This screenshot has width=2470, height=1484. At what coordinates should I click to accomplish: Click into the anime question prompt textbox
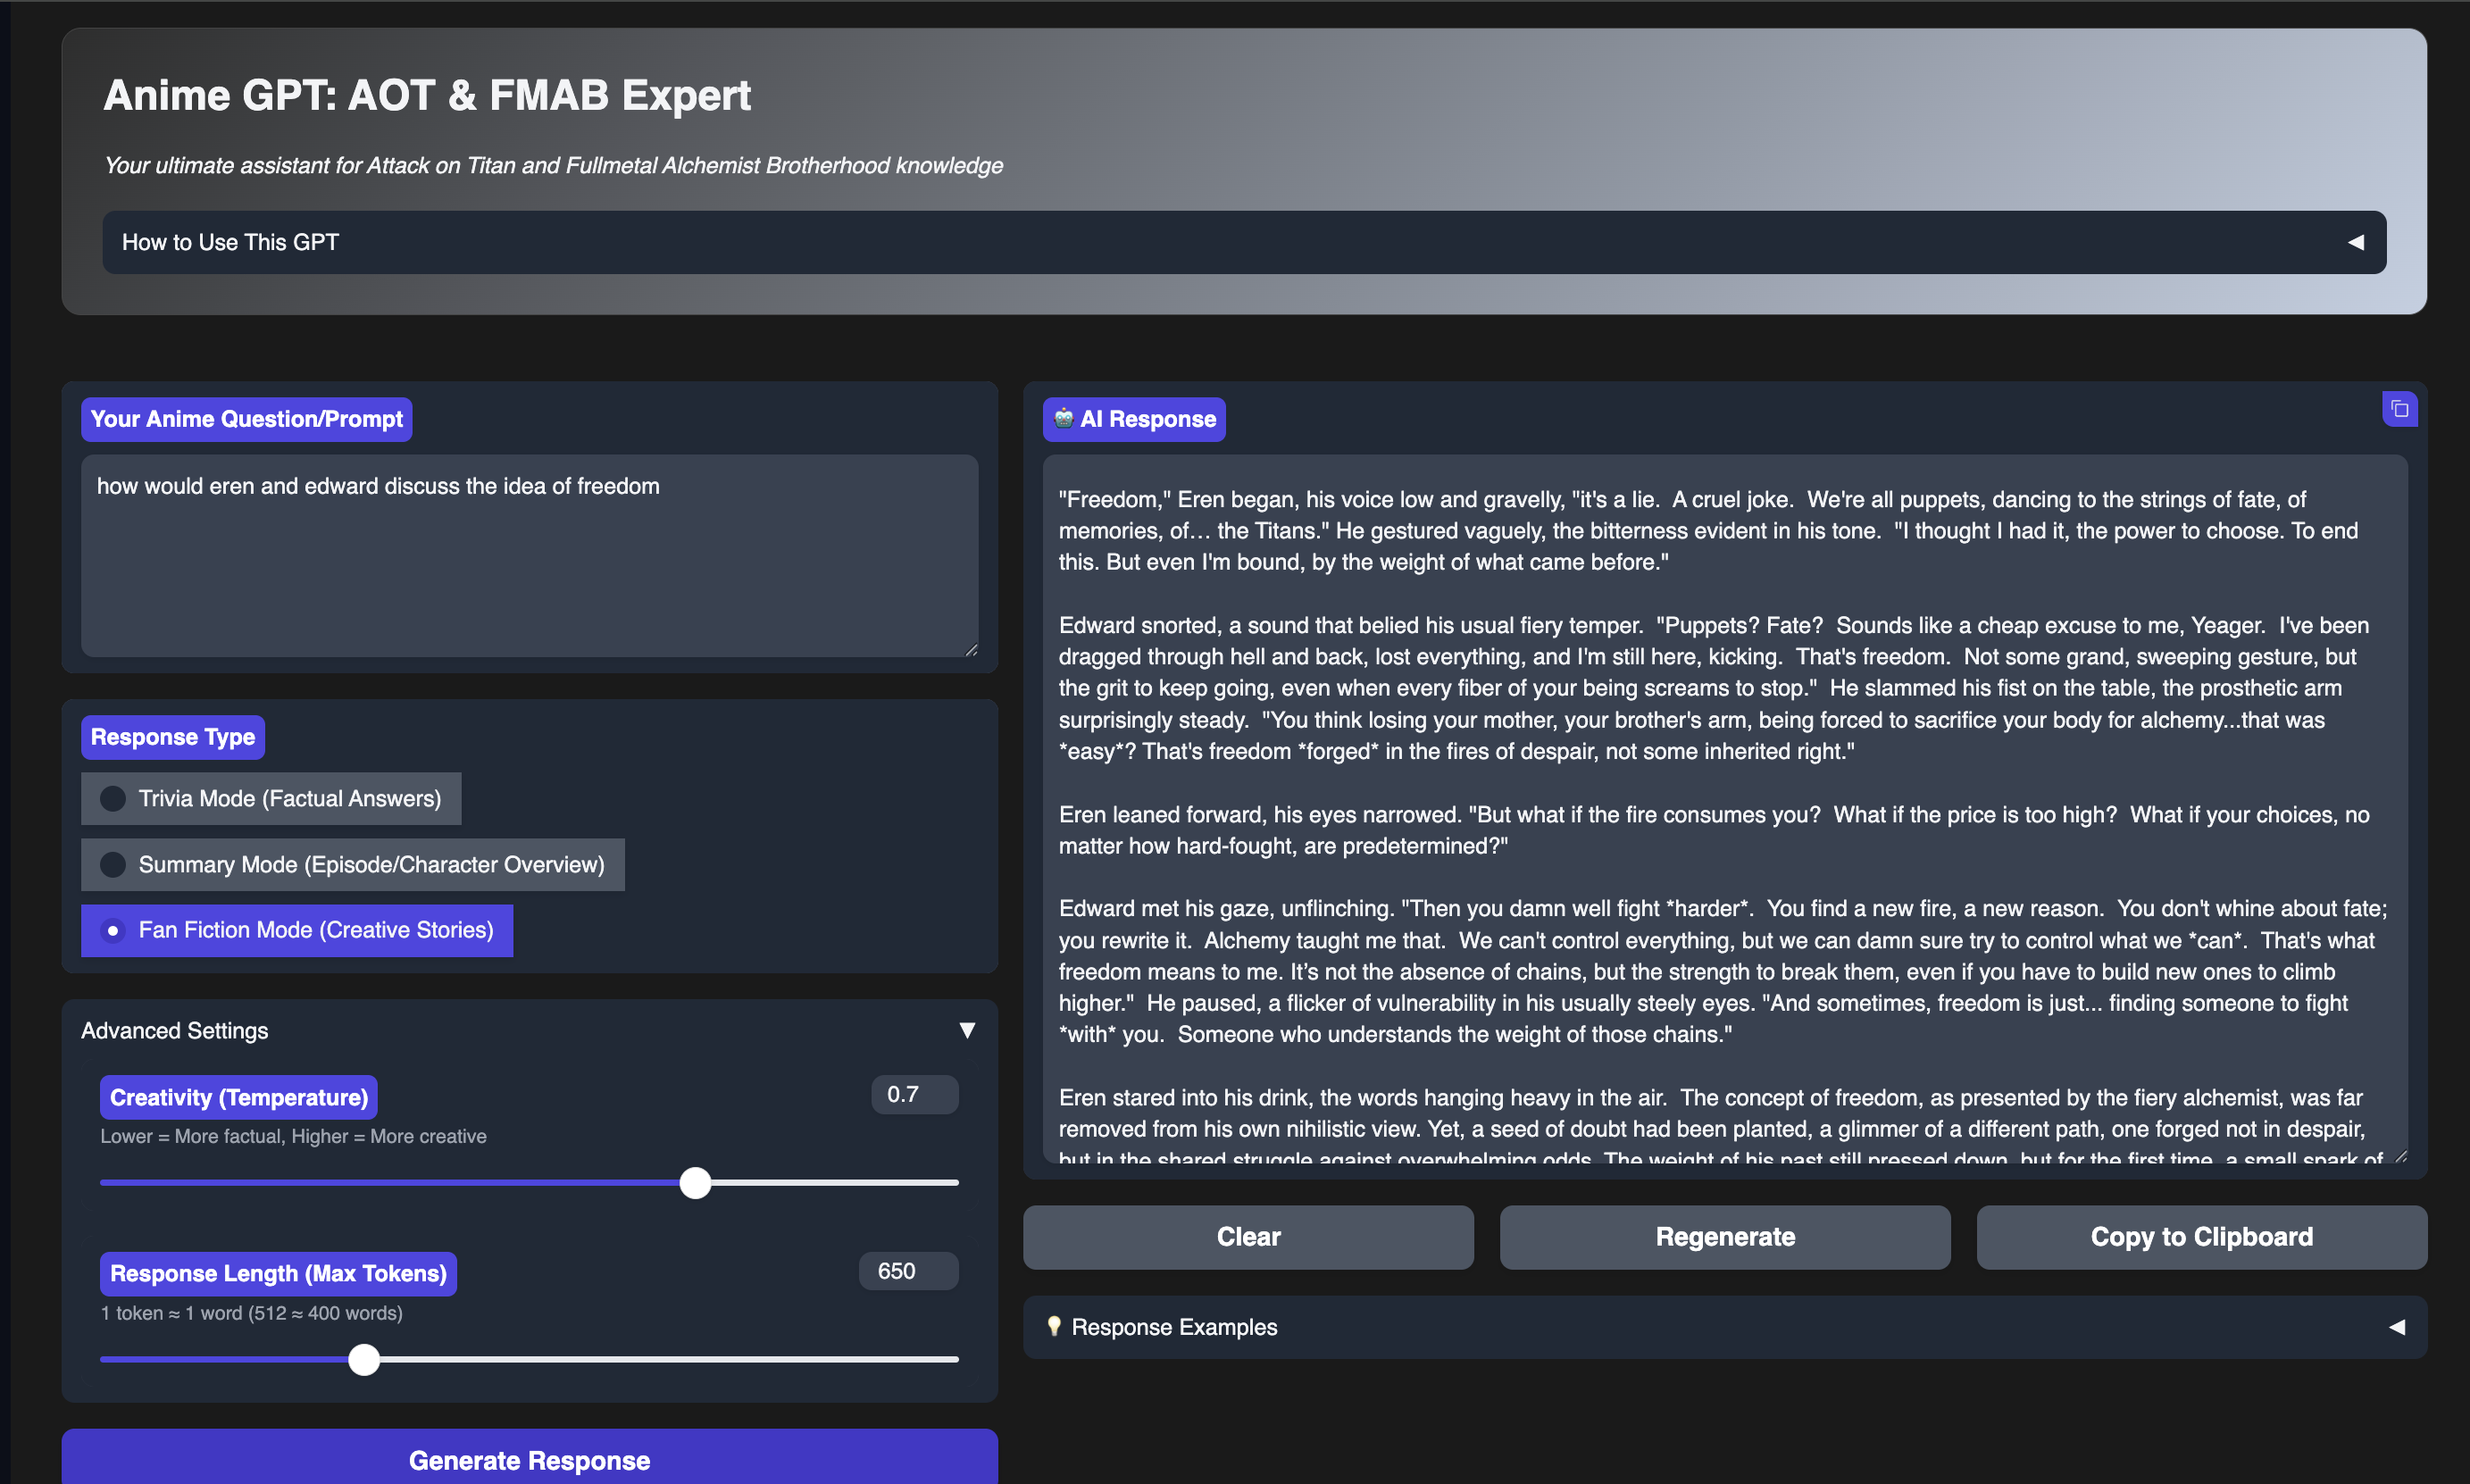click(x=529, y=556)
